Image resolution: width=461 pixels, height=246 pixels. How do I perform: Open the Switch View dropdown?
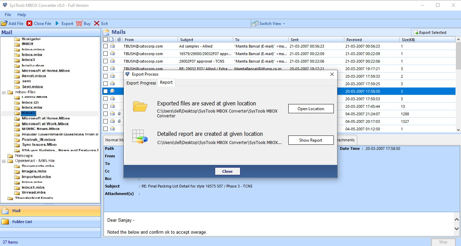pos(268,24)
